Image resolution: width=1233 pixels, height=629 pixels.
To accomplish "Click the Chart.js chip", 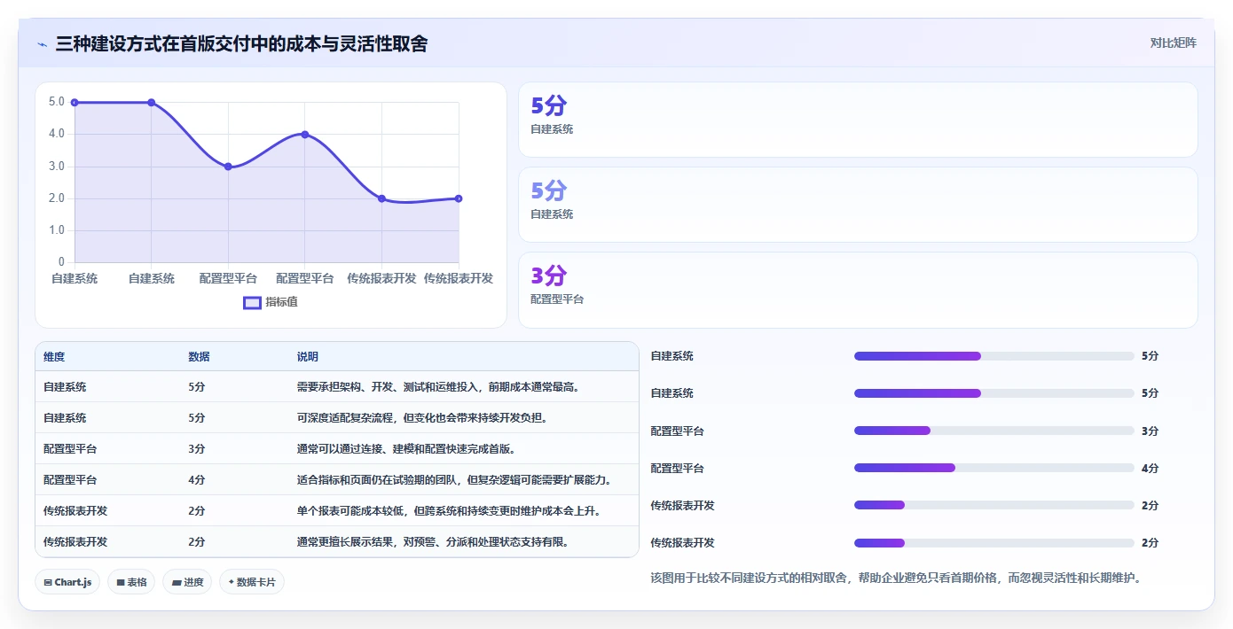I will 68,582.
